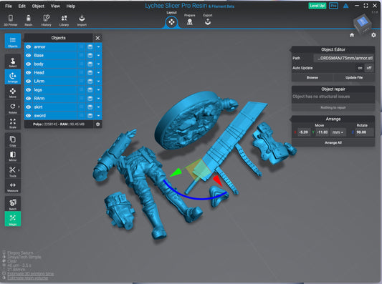Hide the Base object
The height and width of the screenshot is (284, 382).
(29, 55)
